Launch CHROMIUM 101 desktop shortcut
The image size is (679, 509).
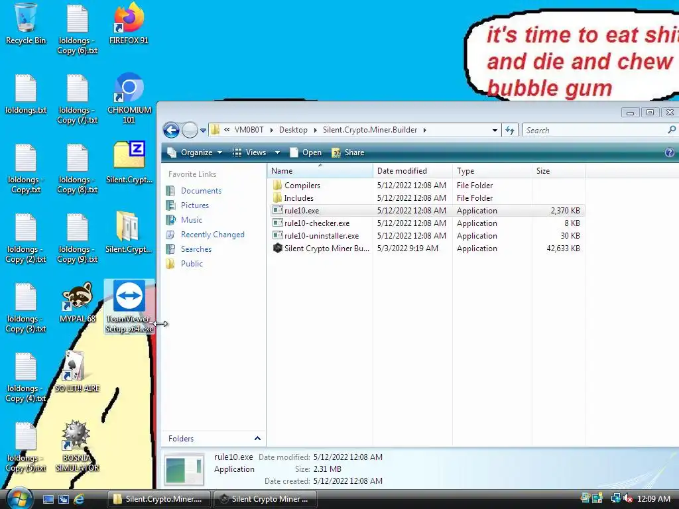(x=129, y=99)
